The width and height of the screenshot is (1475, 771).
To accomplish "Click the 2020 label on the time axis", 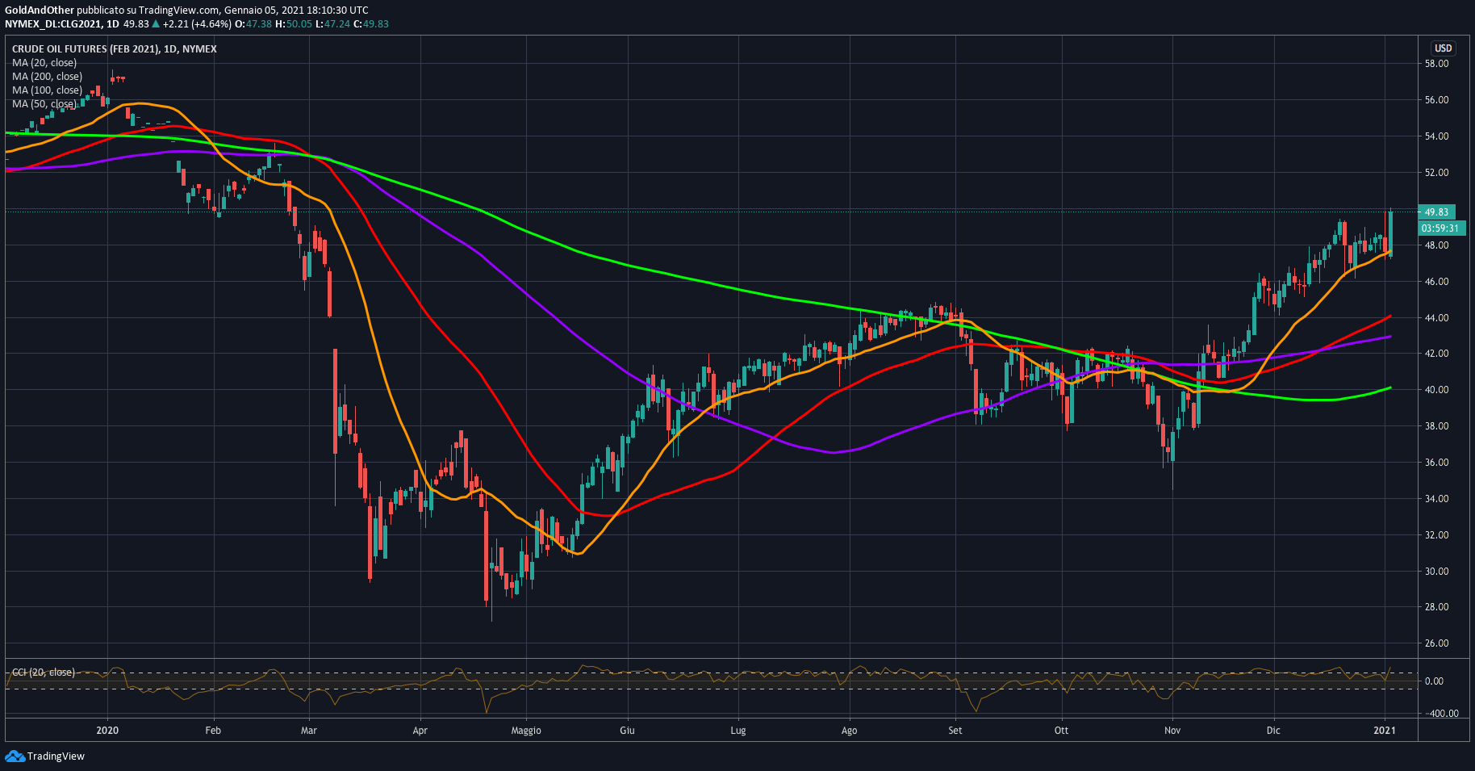I will (x=107, y=731).
